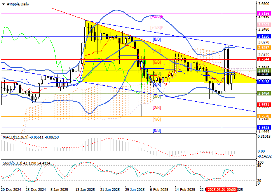Select the red 2.7344 price tag

click(264, 59)
